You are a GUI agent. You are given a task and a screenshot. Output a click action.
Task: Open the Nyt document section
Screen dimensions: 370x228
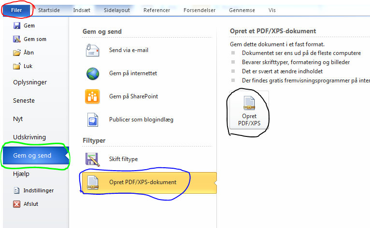point(18,119)
